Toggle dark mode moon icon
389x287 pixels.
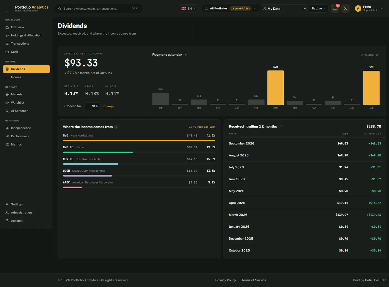[x=345, y=9]
